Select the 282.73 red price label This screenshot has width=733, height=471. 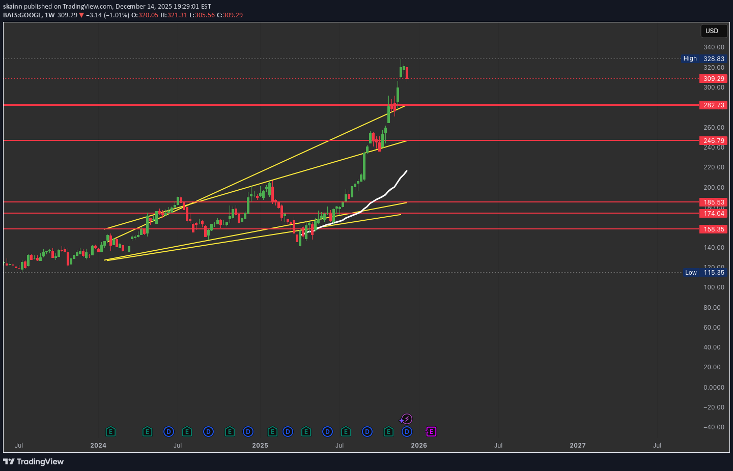coord(714,105)
